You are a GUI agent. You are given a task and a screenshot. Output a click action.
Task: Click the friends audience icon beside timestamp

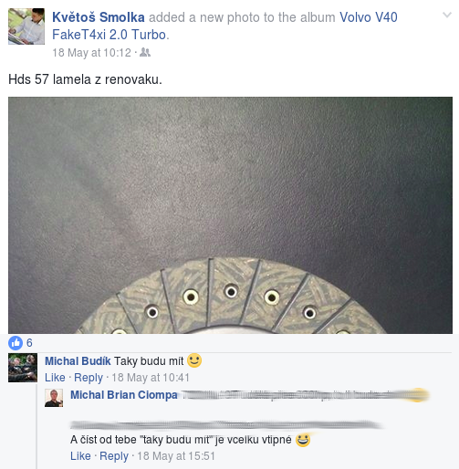click(145, 52)
